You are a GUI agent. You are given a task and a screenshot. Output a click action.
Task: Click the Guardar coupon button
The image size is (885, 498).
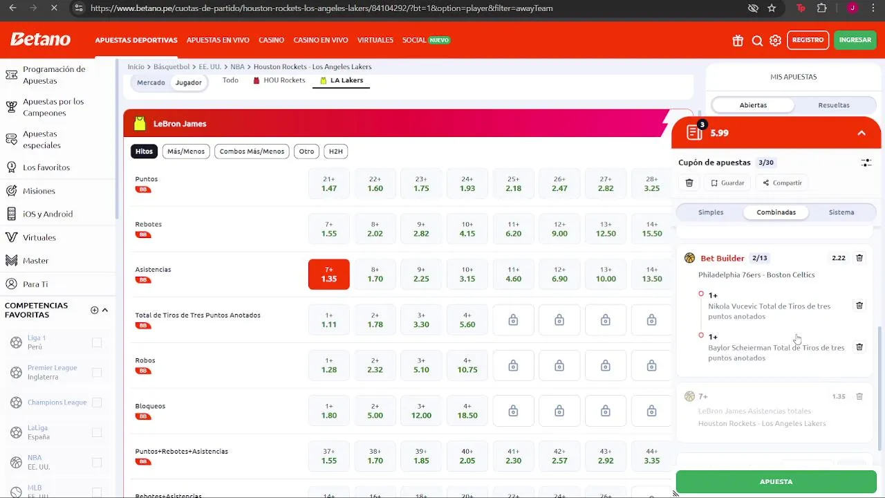(727, 183)
